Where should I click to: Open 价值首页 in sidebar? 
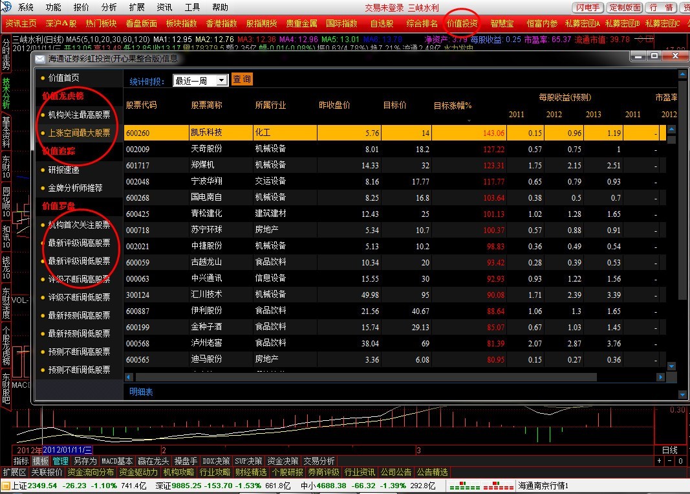tap(63, 78)
